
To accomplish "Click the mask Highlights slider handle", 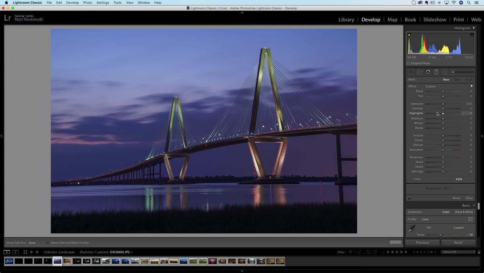I will (x=443, y=113).
